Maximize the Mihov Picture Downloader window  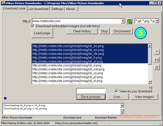point(155,3)
